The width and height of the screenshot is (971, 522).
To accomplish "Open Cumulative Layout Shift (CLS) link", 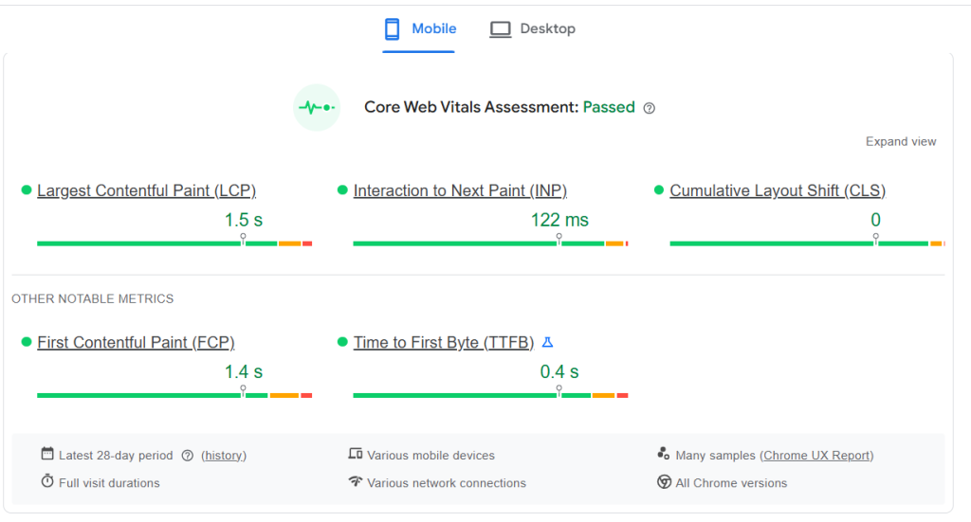I will point(777,190).
